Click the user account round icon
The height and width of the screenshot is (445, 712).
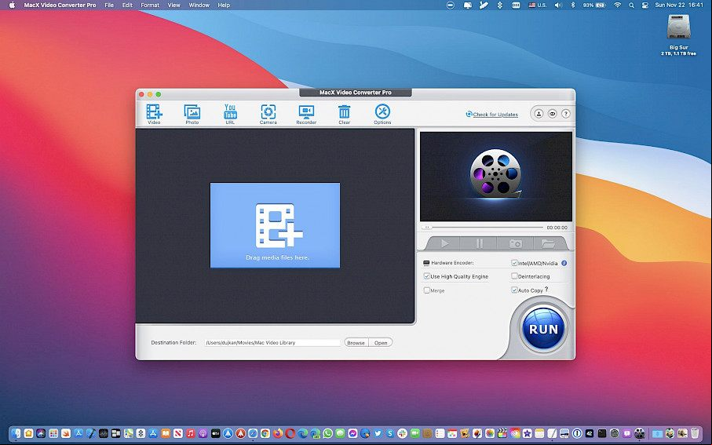tap(539, 114)
